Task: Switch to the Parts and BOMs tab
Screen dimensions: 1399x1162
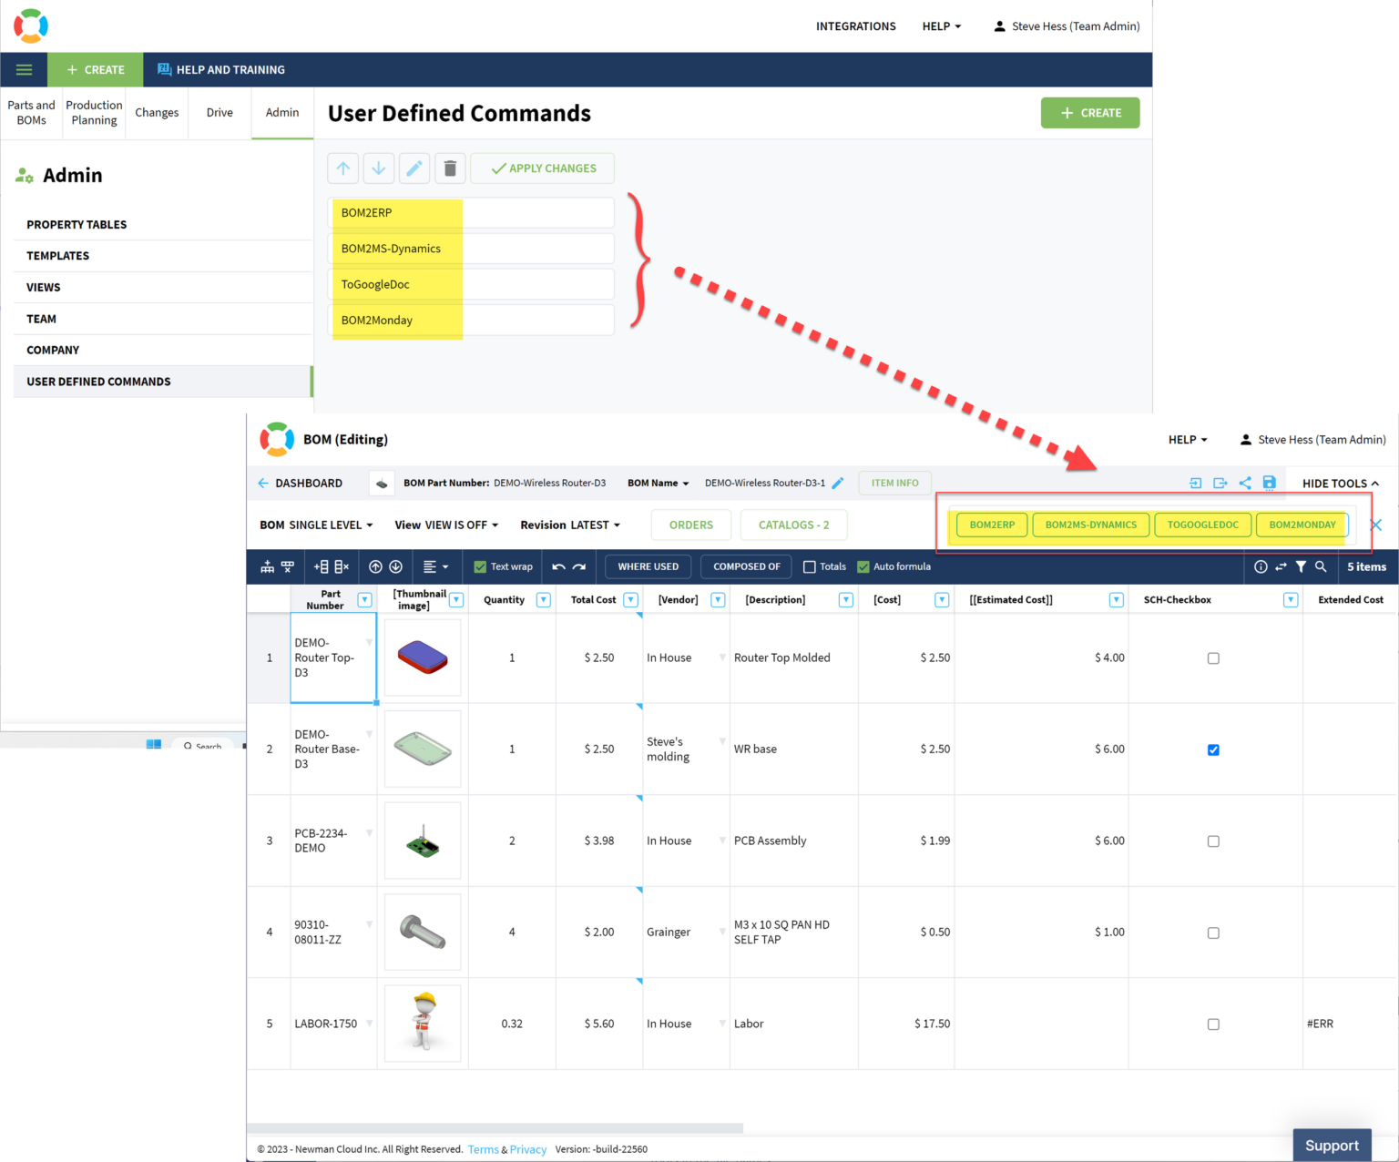Action: click(x=31, y=113)
